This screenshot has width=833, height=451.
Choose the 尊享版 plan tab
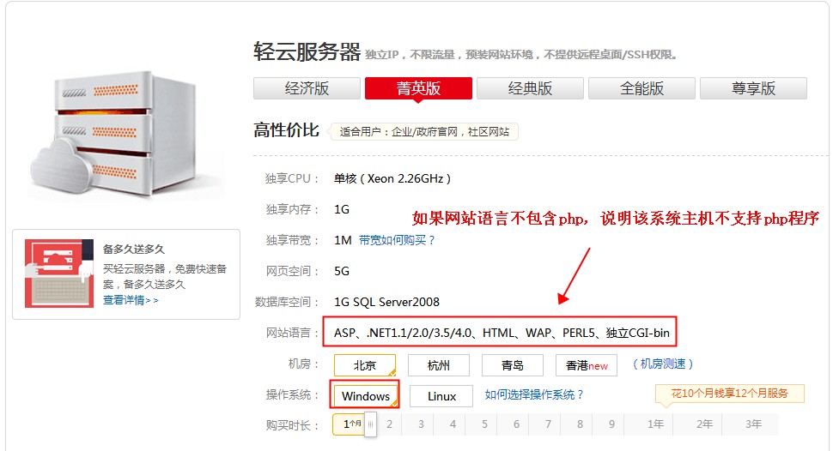[753, 88]
